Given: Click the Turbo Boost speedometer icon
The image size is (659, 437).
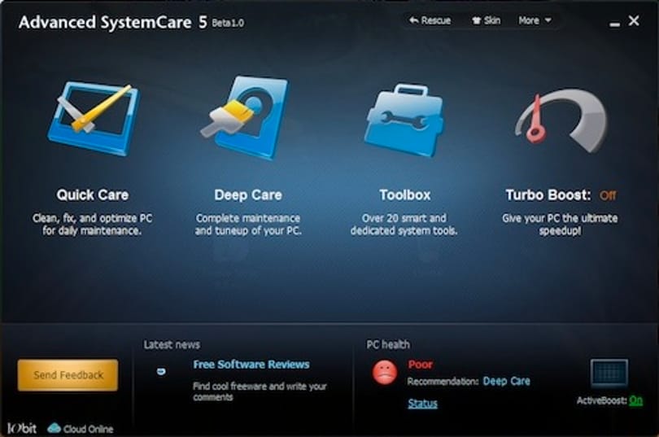Looking at the screenshot, I should tap(561, 120).
